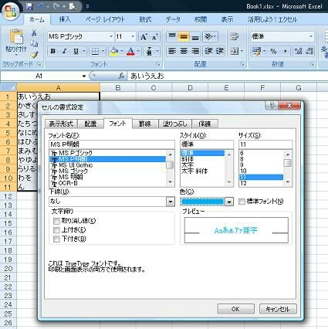The width and height of the screenshot is (328, 329).
Task: Align cell text right
Action: pyautogui.click(x=195, y=51)
